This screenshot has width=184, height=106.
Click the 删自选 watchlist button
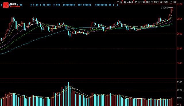(149, 2)
